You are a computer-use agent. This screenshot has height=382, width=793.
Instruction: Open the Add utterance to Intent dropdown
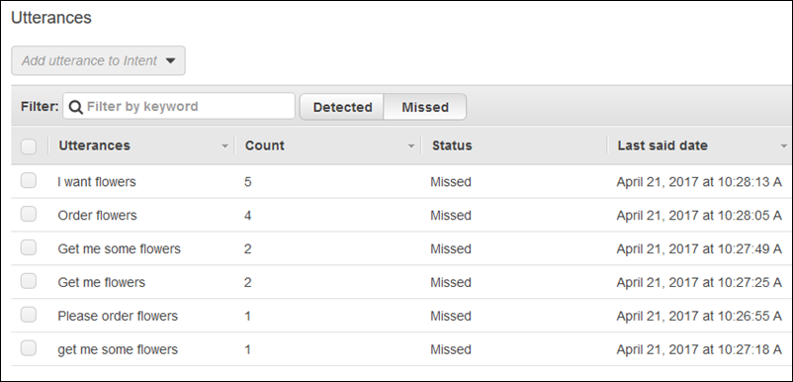(98, 60)
